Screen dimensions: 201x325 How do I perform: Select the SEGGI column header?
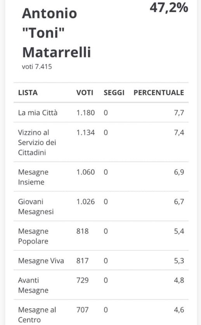point(114,93)
